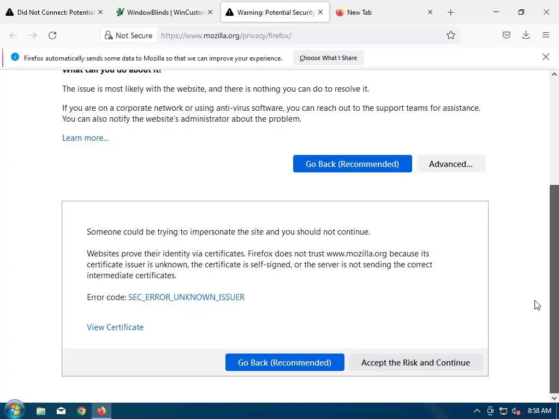Click the Firefox taskbar icon
The image size is (559, 419).
(102, 411)
